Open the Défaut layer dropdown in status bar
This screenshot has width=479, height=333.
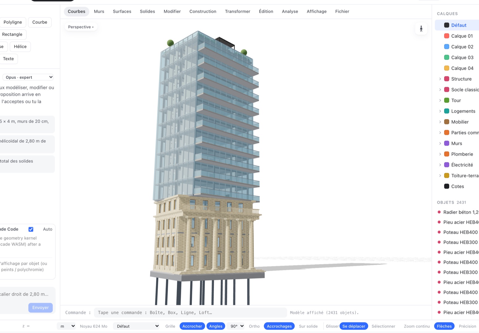click(x=137, y=326)
